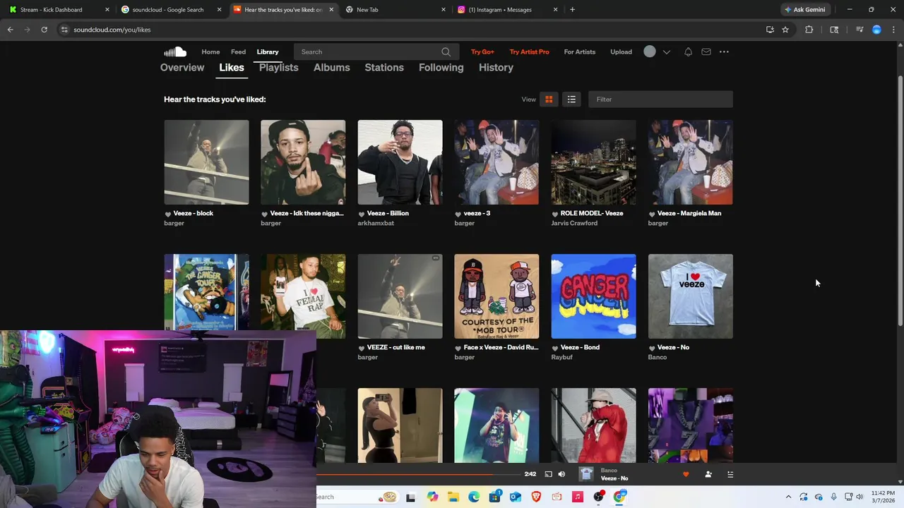Open the messages envelope icon
The image size is (904, 508).
point(706,52)
